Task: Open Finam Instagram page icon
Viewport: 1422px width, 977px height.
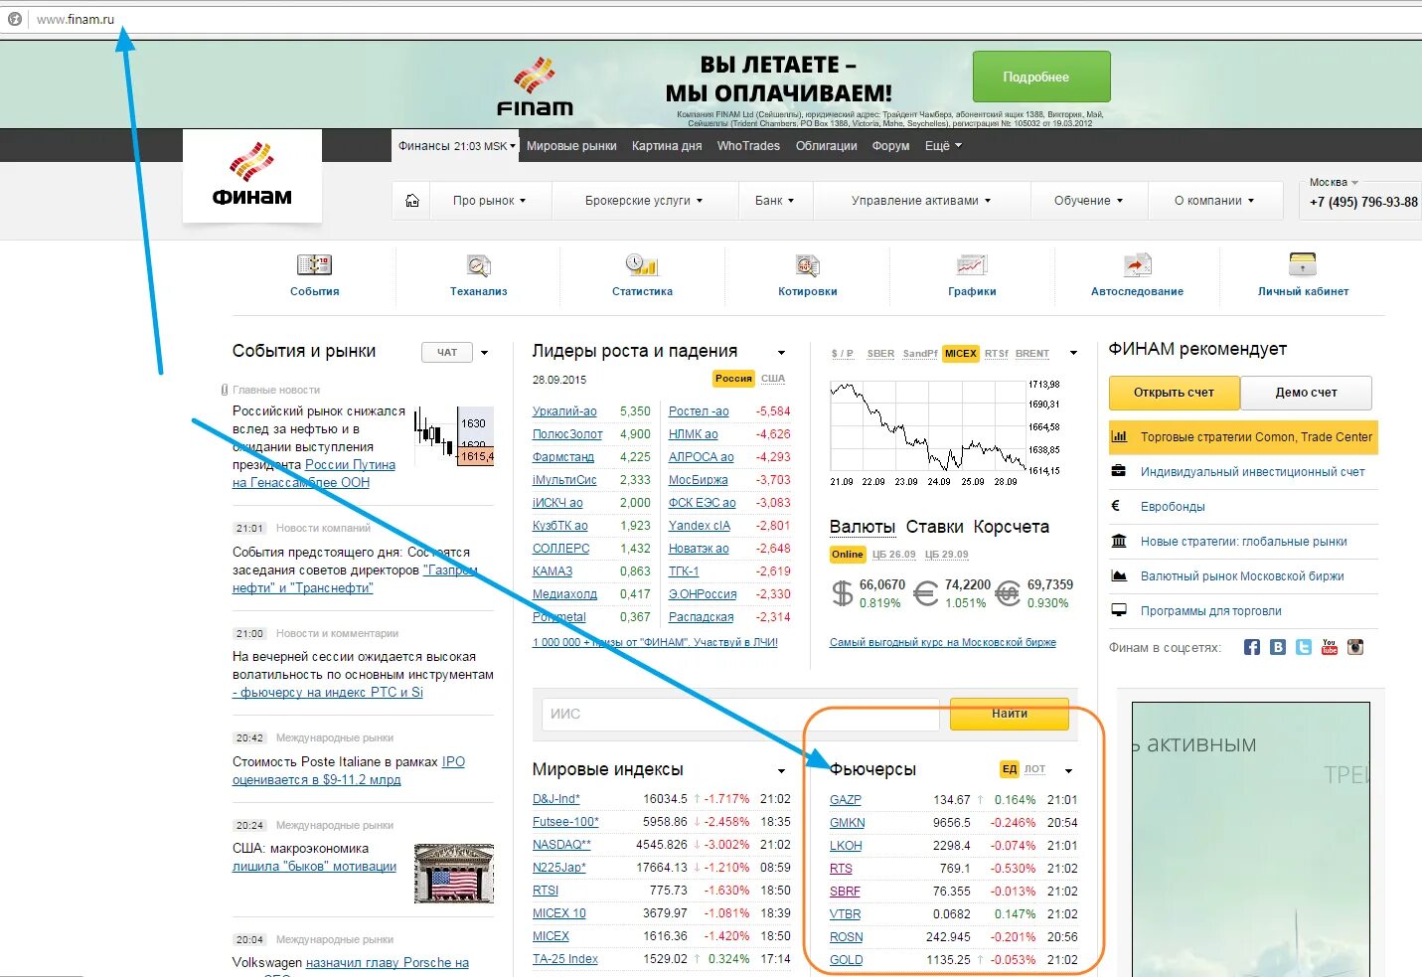Action: 1355,647
